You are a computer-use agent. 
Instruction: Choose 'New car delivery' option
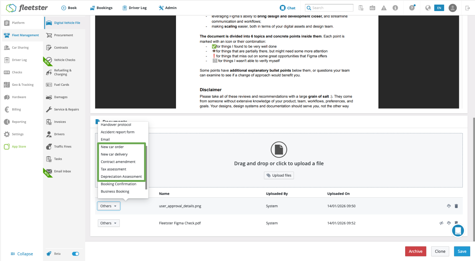pos(114,154)
